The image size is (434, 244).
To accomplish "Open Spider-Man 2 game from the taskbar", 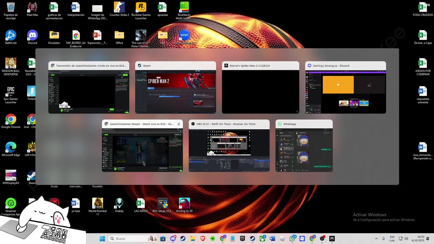I will [x=332, y=239].
